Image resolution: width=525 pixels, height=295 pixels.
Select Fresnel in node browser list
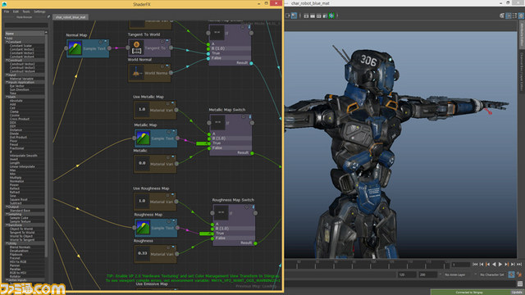[x=15, y=258]
